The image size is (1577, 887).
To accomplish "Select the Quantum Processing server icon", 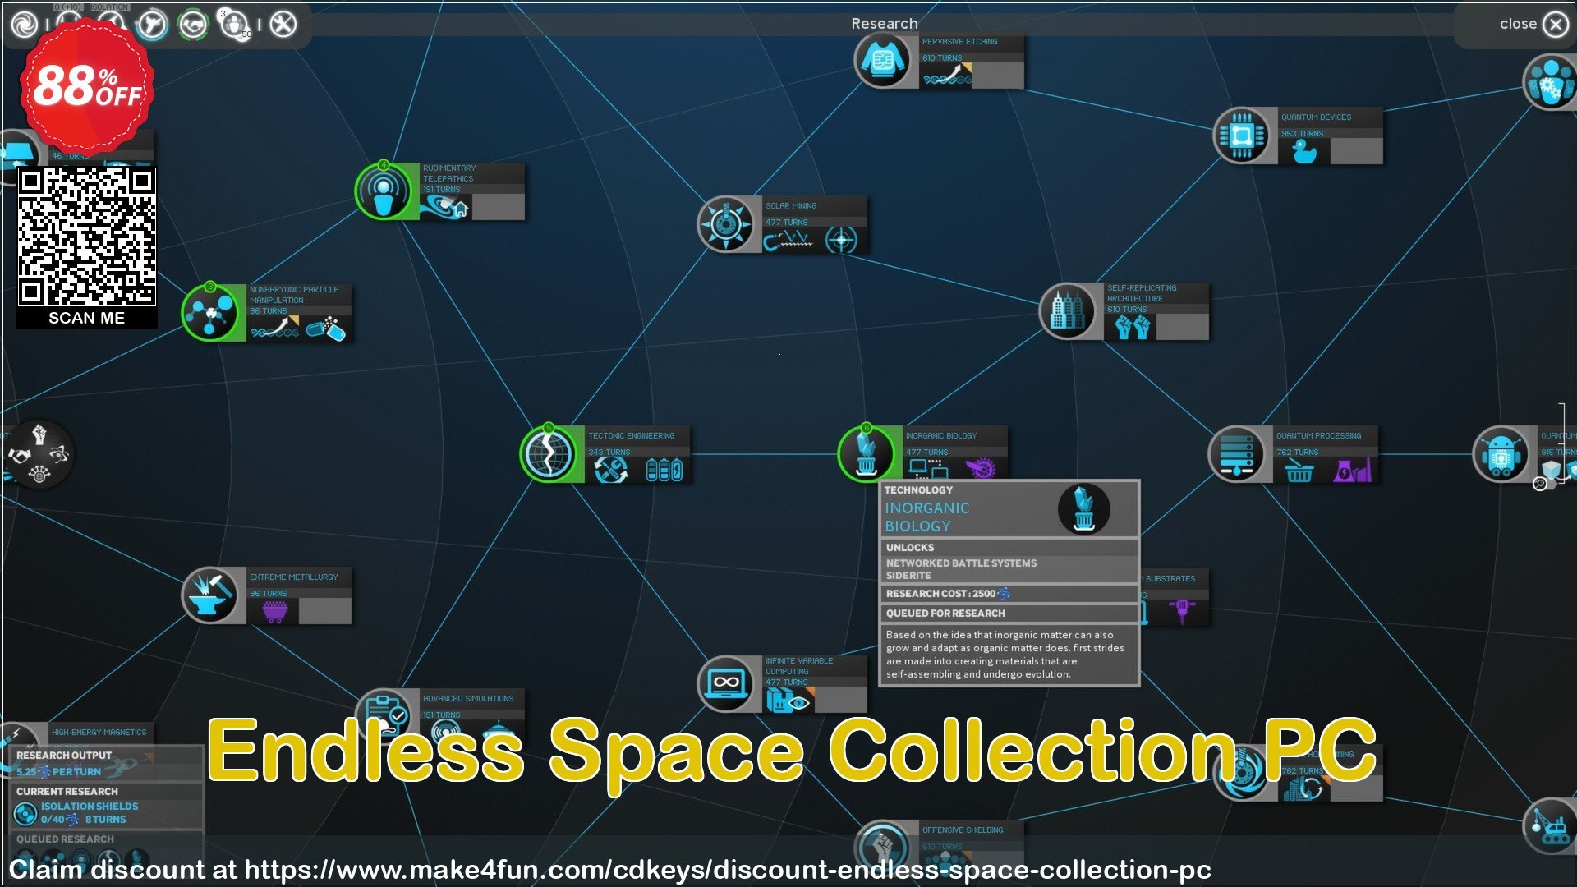I will coord(1237,454).
